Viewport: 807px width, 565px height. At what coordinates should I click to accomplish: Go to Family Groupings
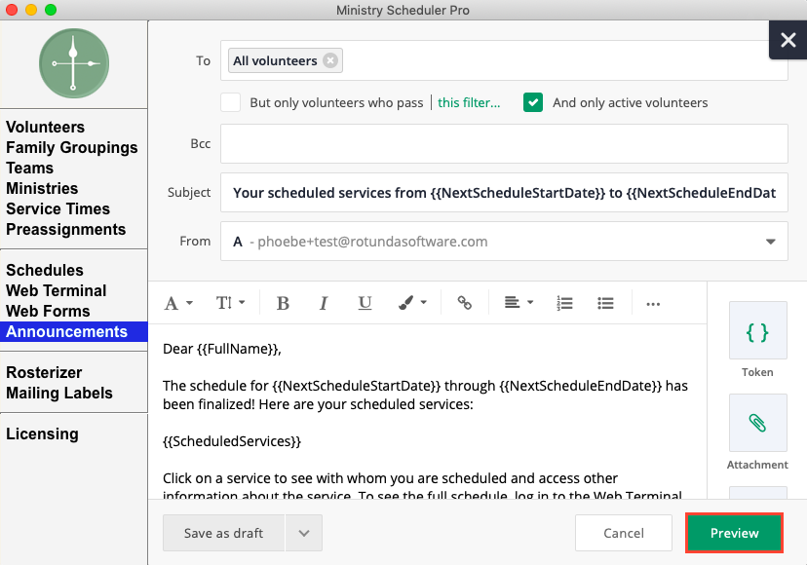point(71,148)
